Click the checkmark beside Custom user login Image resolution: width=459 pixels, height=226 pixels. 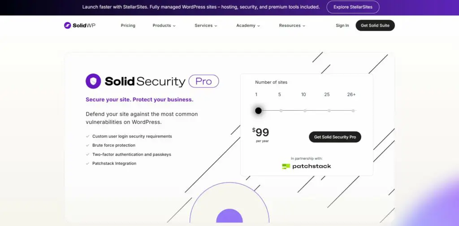pos(87,136)
